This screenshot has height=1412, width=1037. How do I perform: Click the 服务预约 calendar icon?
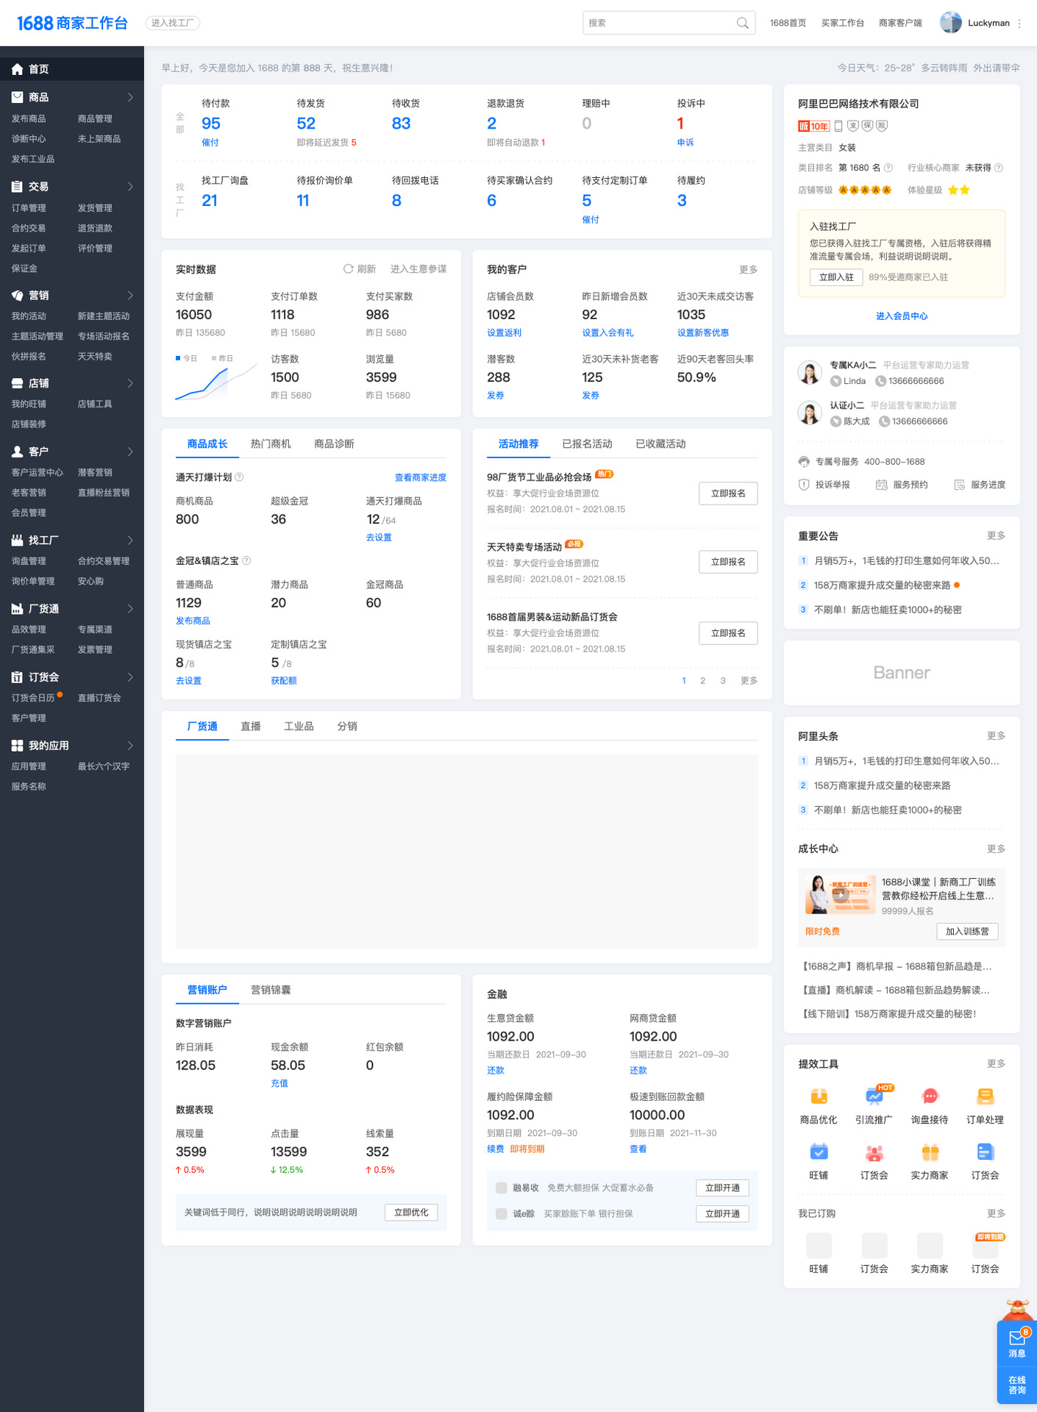pos(881,485)
